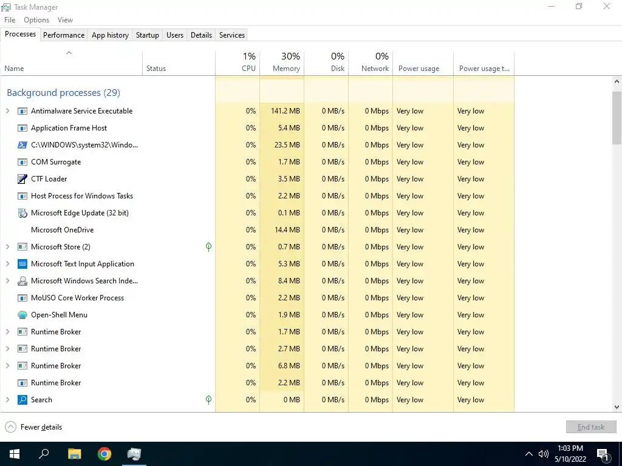Select the Runtime Broker row using 2.2 MB

pyautogui.click(x=258, y=383)
